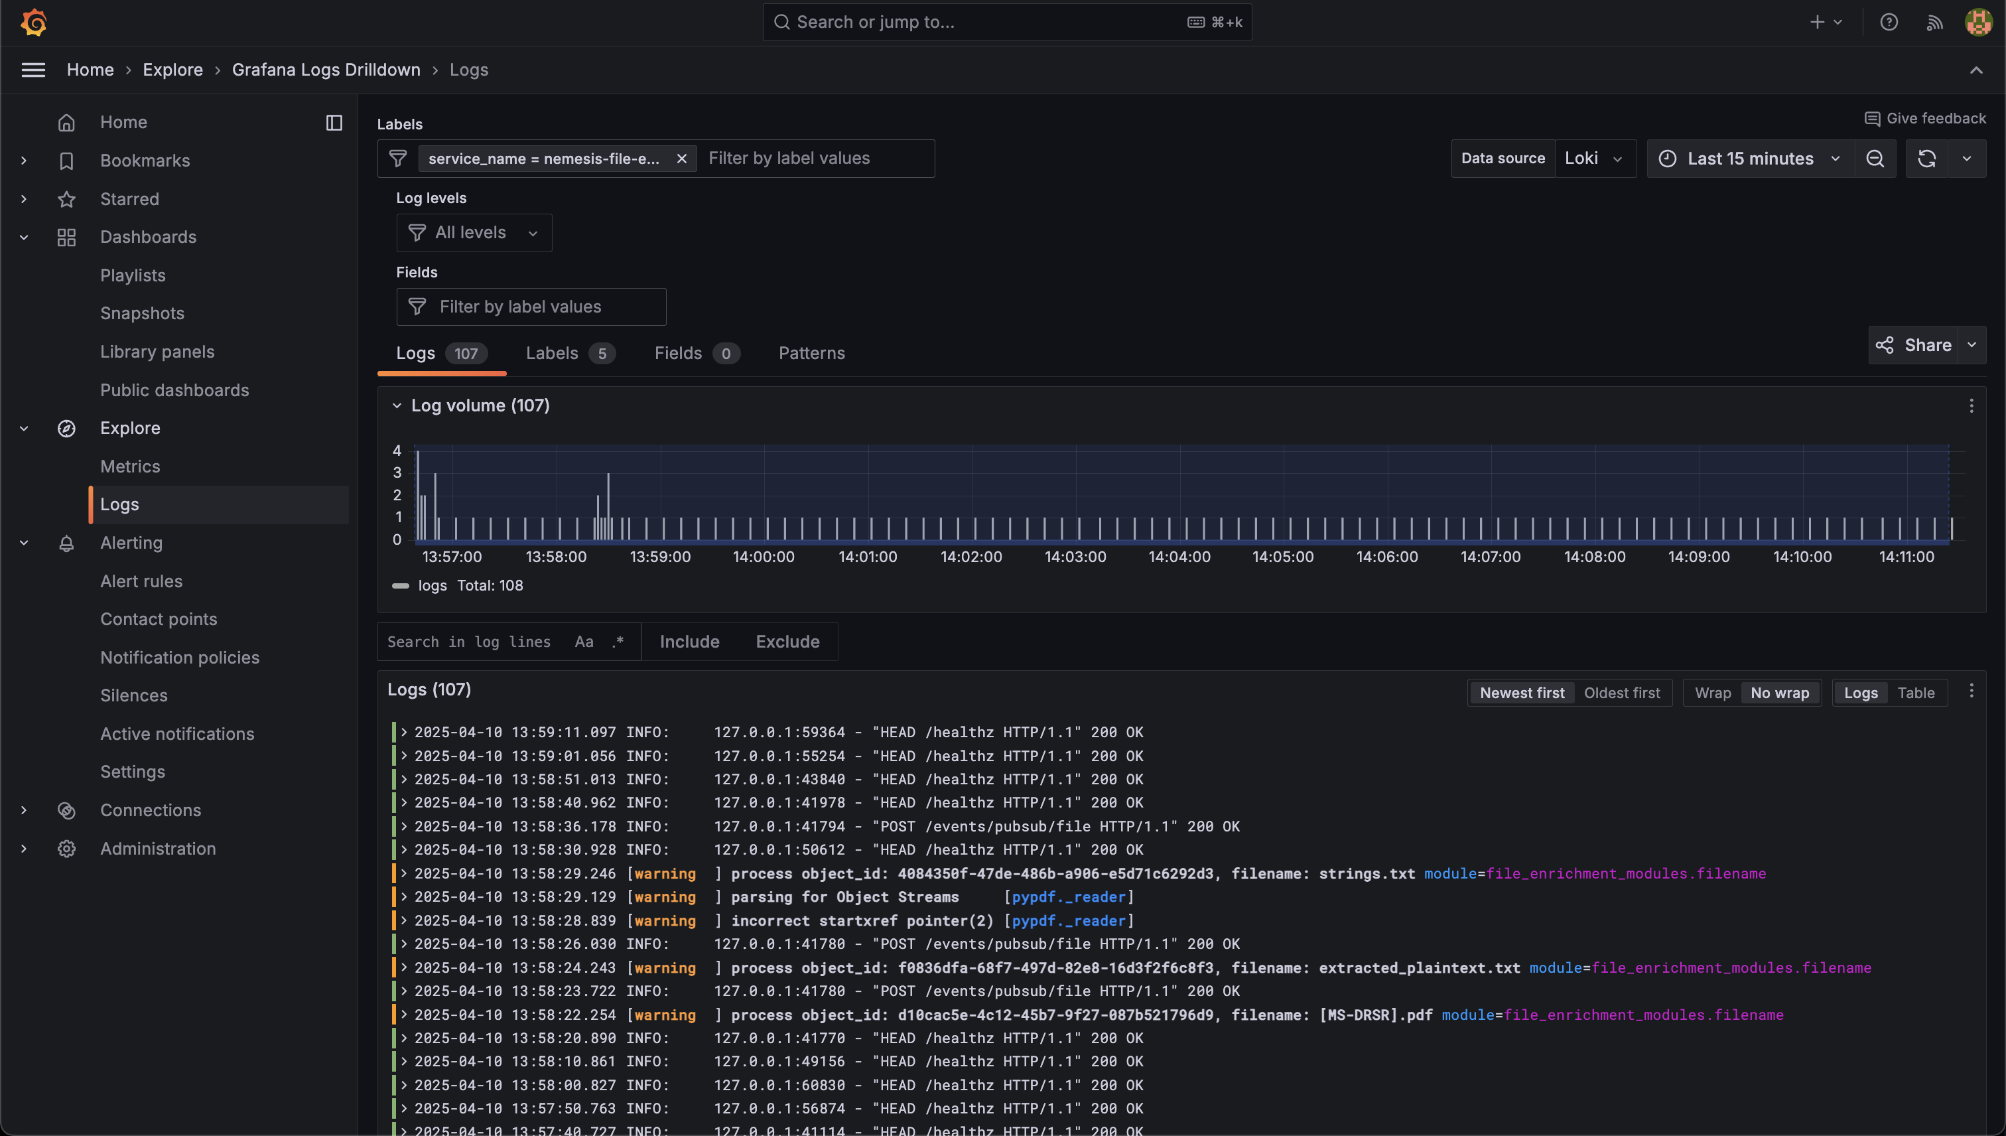Image resolution: width=2006 pixels, height=1136 pixels.
Task: Switch log sorting to Oldest first
Action: (1623, 693)
